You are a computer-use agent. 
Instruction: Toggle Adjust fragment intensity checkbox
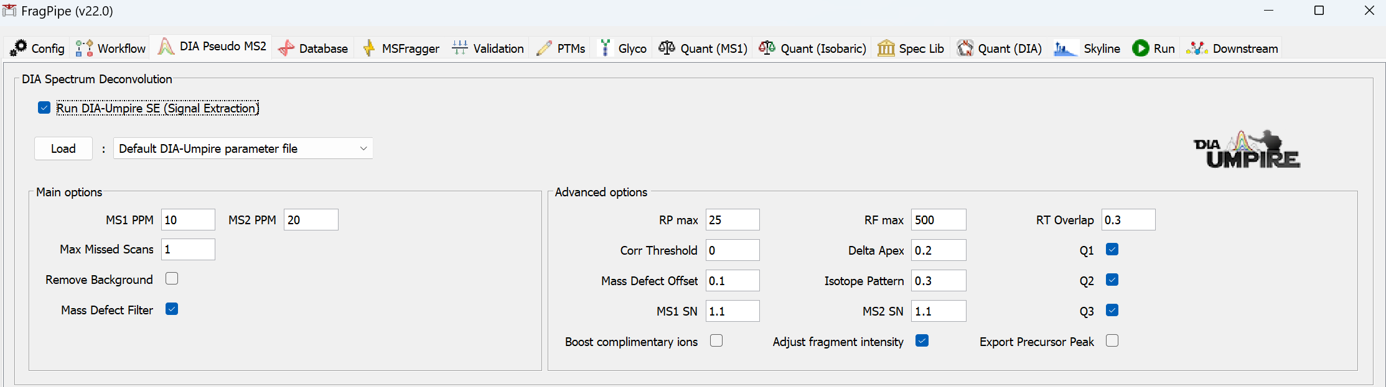pos(922,340)
